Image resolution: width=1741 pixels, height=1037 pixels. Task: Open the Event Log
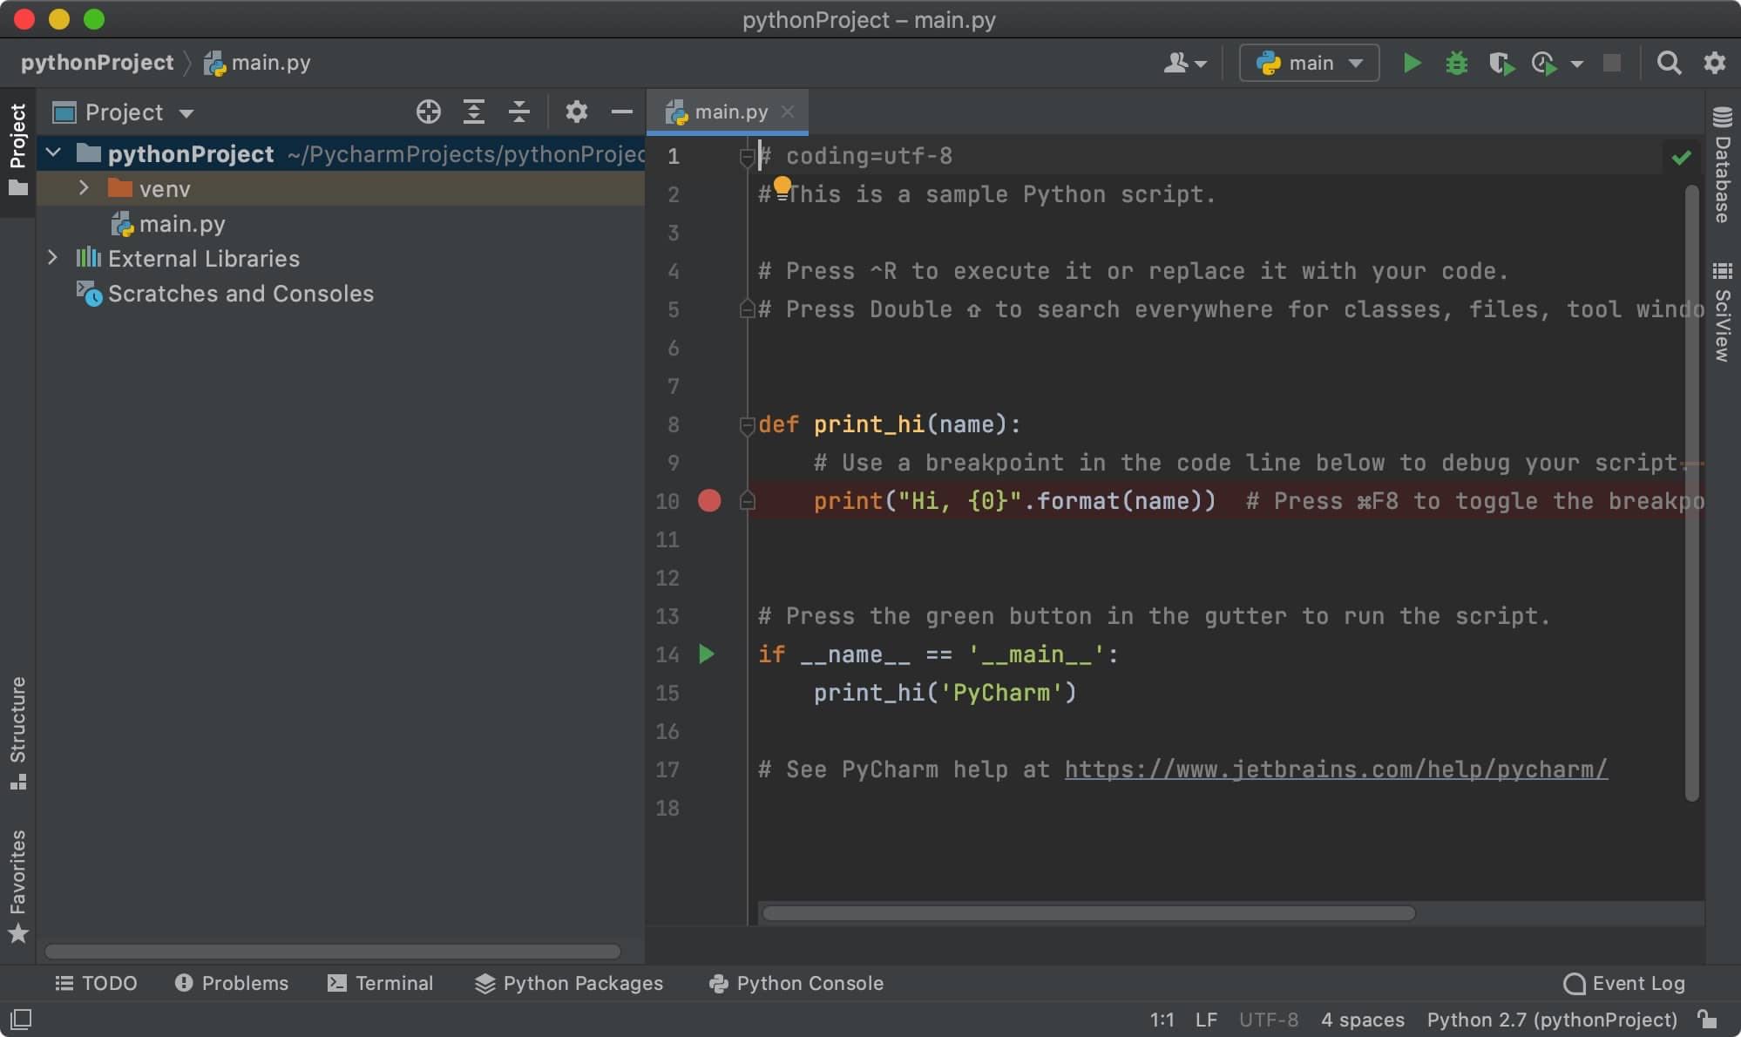coord(1624,983)
